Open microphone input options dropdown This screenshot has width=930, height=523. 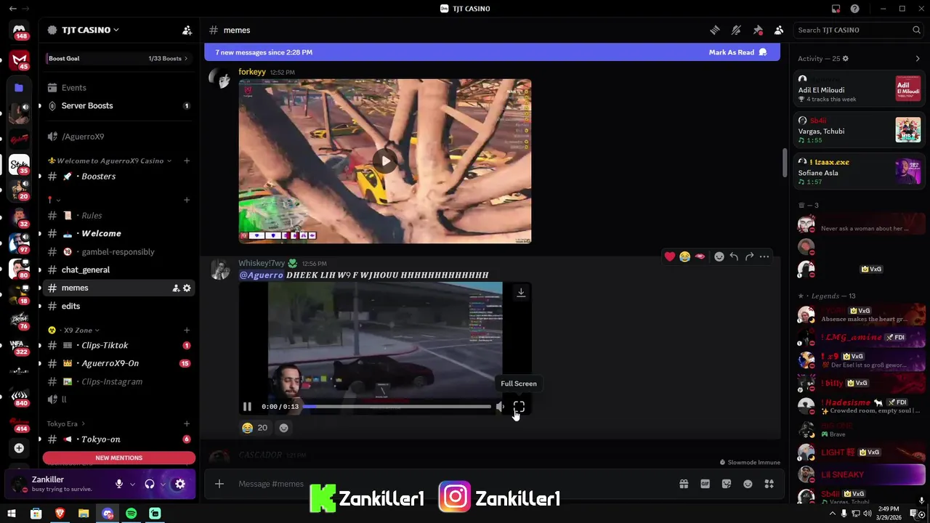click(x=132, y=485)
